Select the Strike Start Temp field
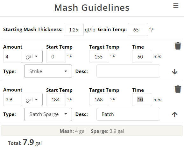 [x=56, y=57]
